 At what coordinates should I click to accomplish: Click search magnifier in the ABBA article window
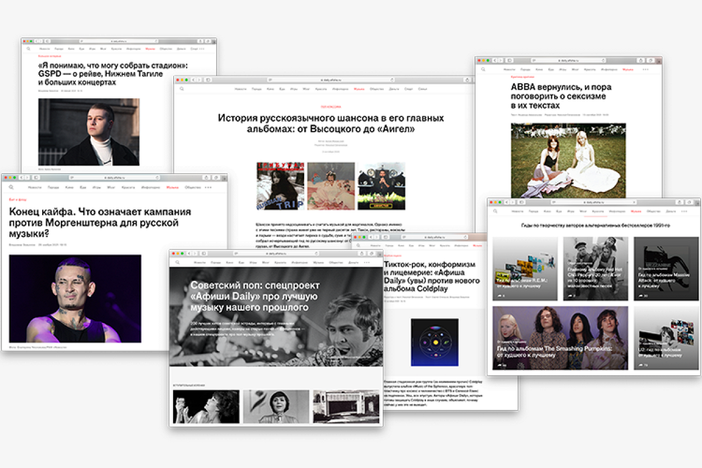483,70
